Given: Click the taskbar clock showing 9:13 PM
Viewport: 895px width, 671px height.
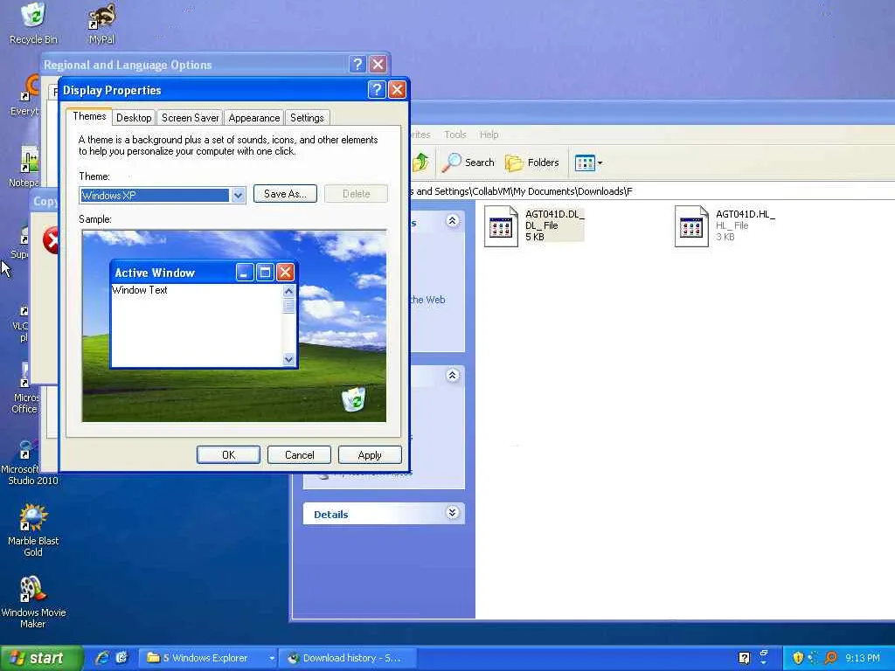Looking at the screenshot, I should [x=863, y=658].
